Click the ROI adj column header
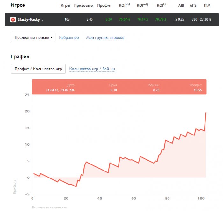The height and width of the screenshot is (211, 223). [142, 5]
